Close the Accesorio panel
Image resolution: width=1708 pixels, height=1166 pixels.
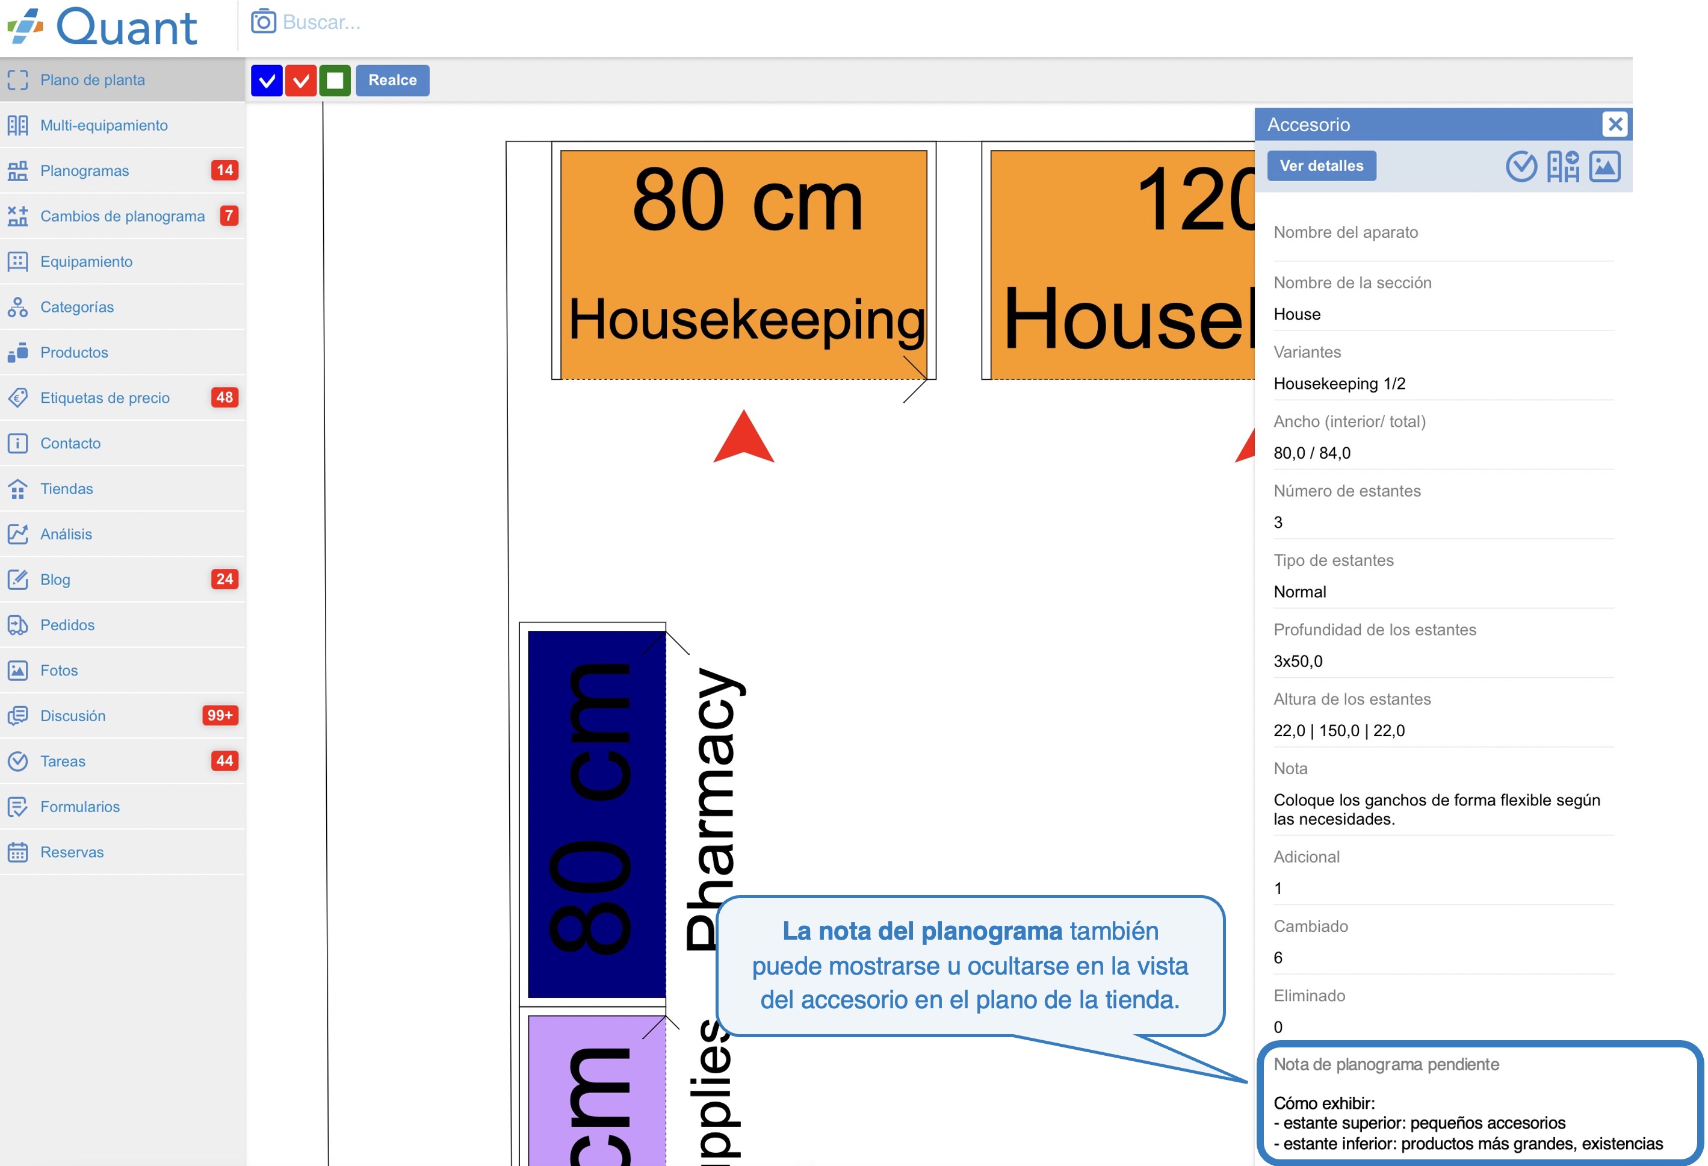pyautogui.click(x=1615, y=124)
